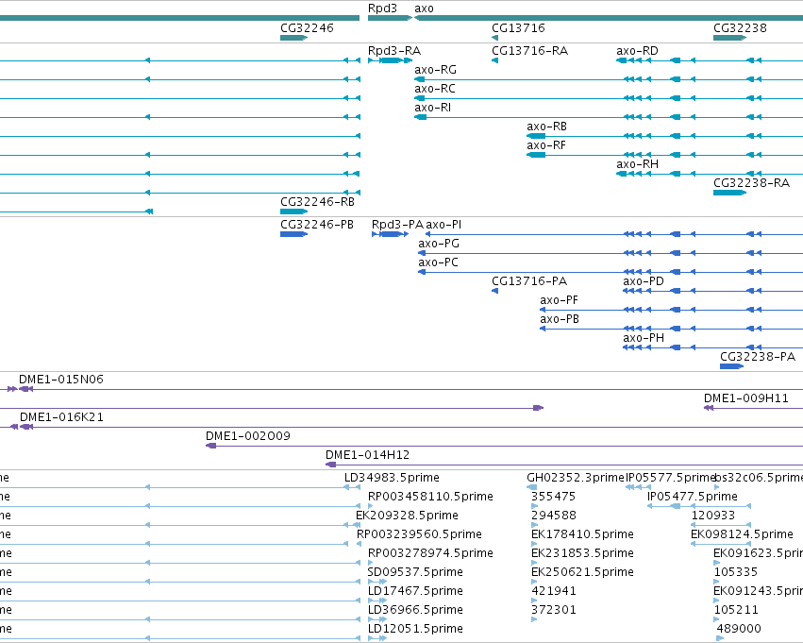Click the GH02352.3prime EST label
Image resolution: width=803 pixels, height=643 pixels.
pyautogui.click(x=575, y=478)
